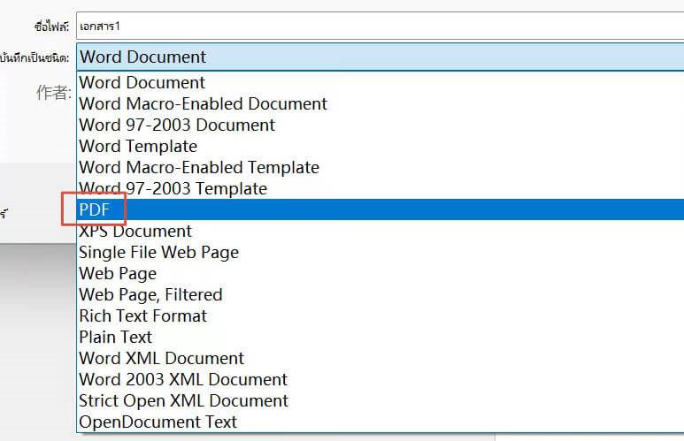684x441 pixels.
Task: Choose the Word Template option
Action: (x=380, y=146)
